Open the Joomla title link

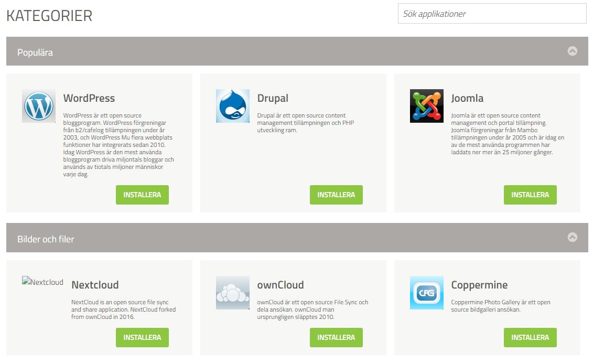pyautogui.click(x=467, y=99)
